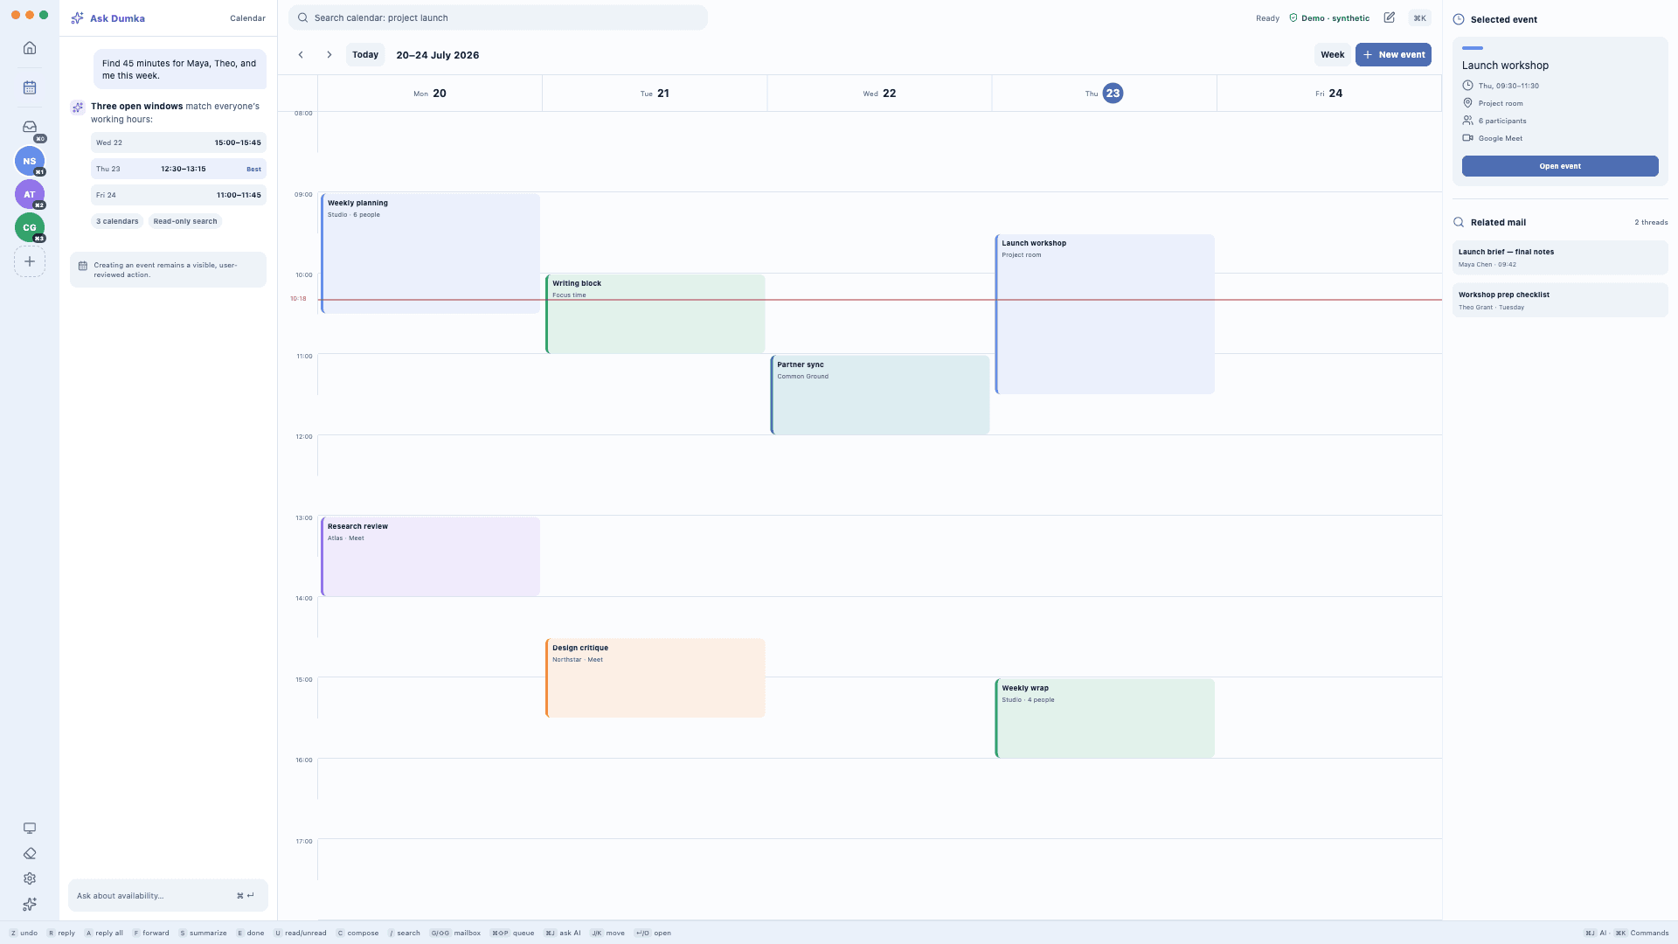The height and width of the screenshot is (944, 1678).
Task: Open the Weekly wrap event
Action: tap(1105, 718)
